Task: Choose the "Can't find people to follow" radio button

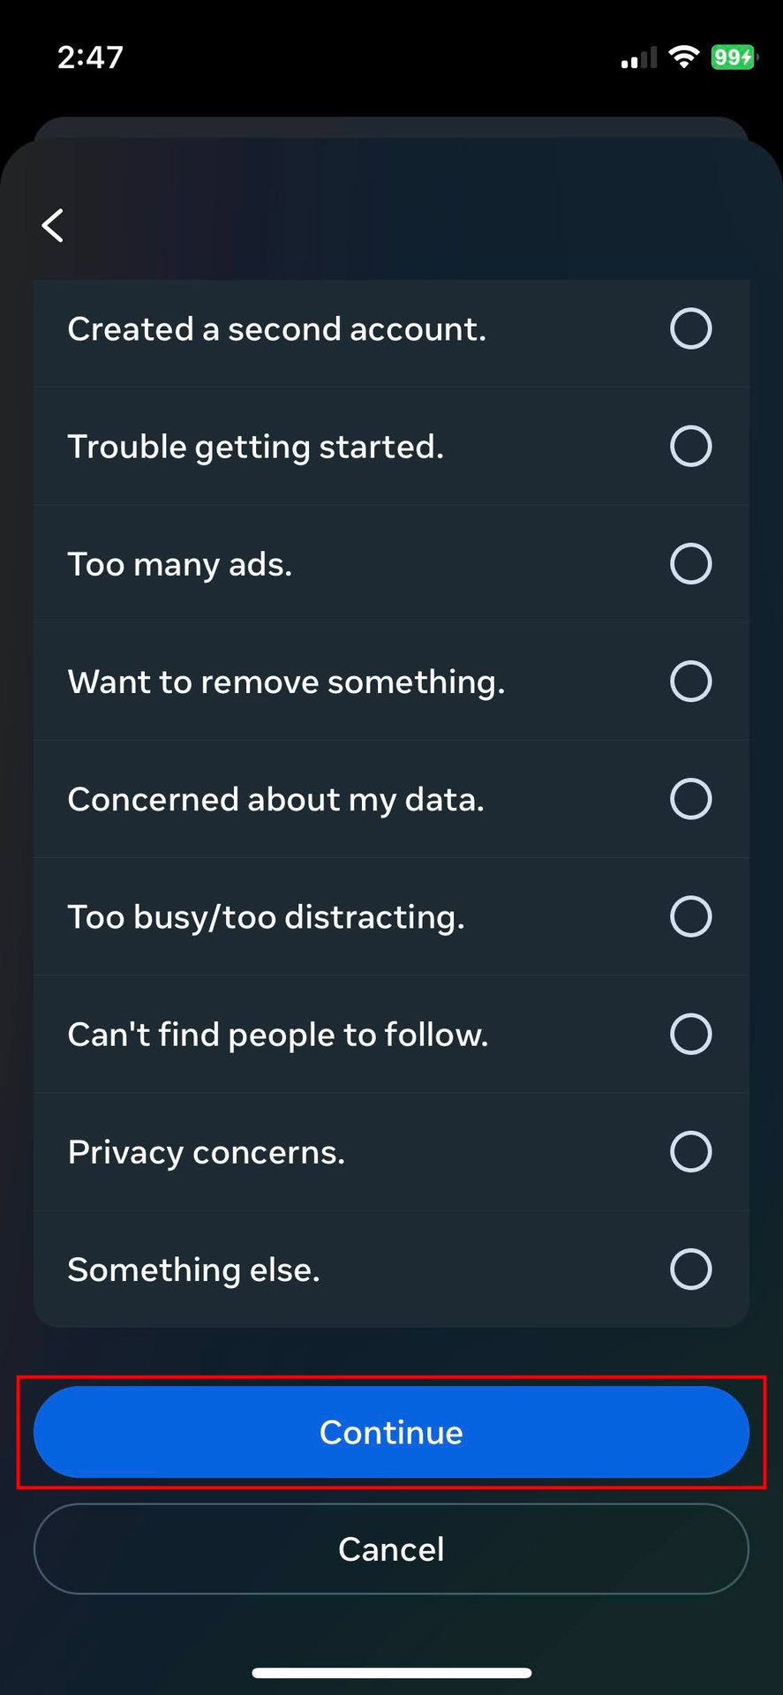Action: coord(690,1034)
